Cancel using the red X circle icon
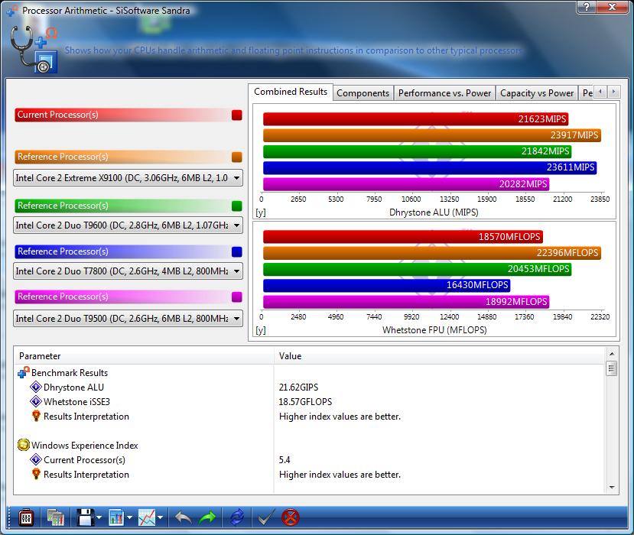The height and width of the screenshot is (535, 634). pyautogui.click(x=291, y=517)
